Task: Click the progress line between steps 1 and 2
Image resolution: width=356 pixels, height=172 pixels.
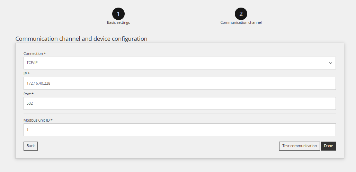Action: [x=179, y=14]
